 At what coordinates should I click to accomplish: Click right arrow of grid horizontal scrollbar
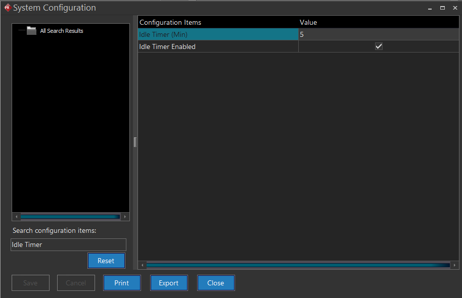click(x=454, y=265)
